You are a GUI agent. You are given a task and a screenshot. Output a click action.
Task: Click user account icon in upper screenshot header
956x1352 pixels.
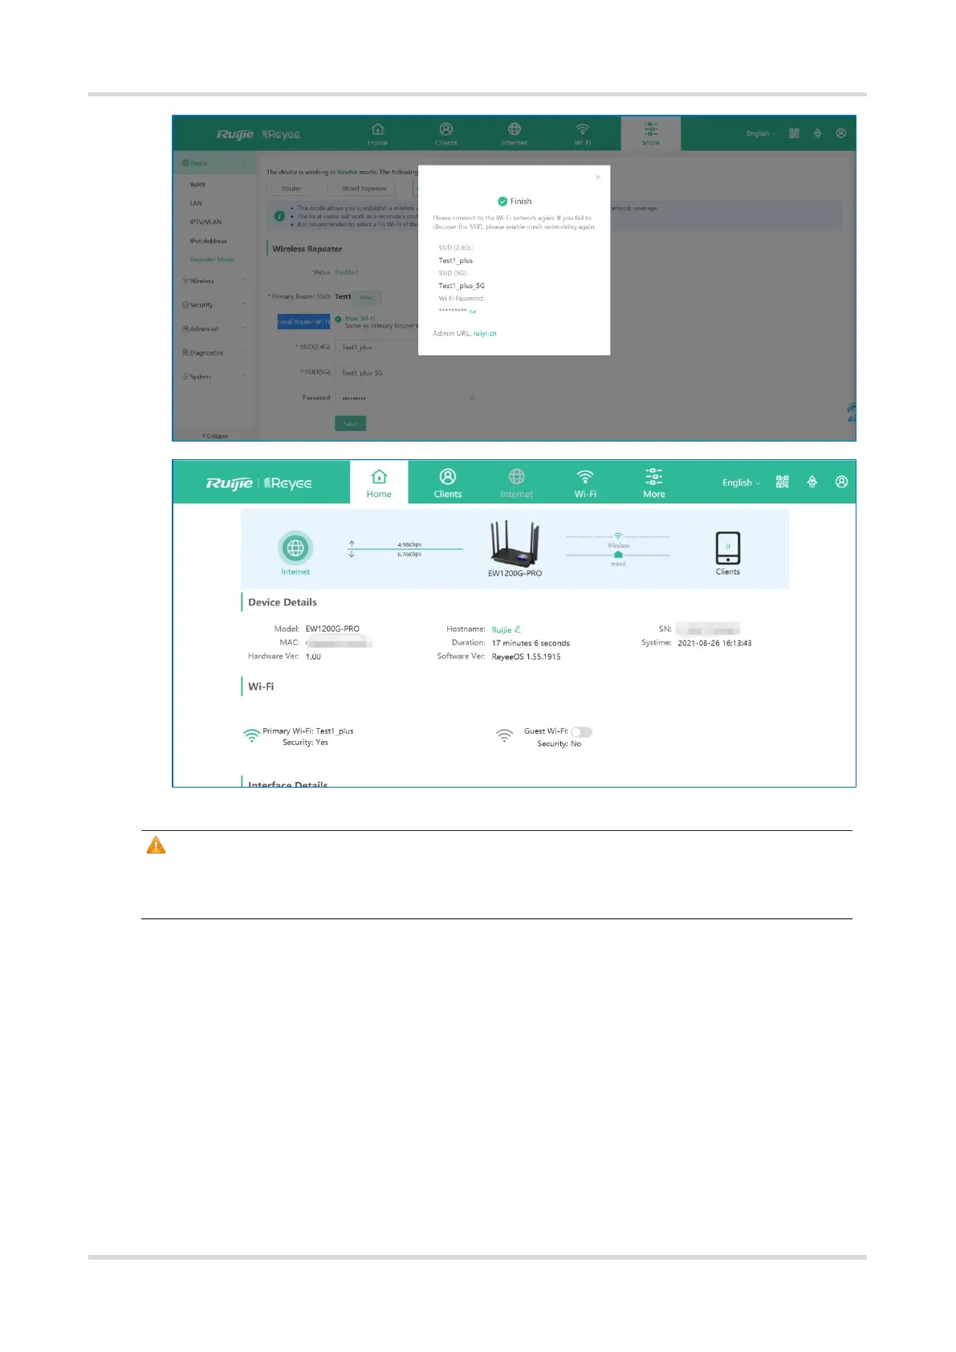tap(840, 133)
